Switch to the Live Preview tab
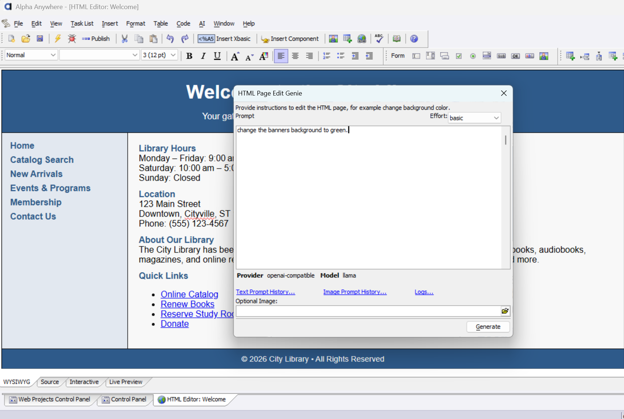 pos(126,382)
